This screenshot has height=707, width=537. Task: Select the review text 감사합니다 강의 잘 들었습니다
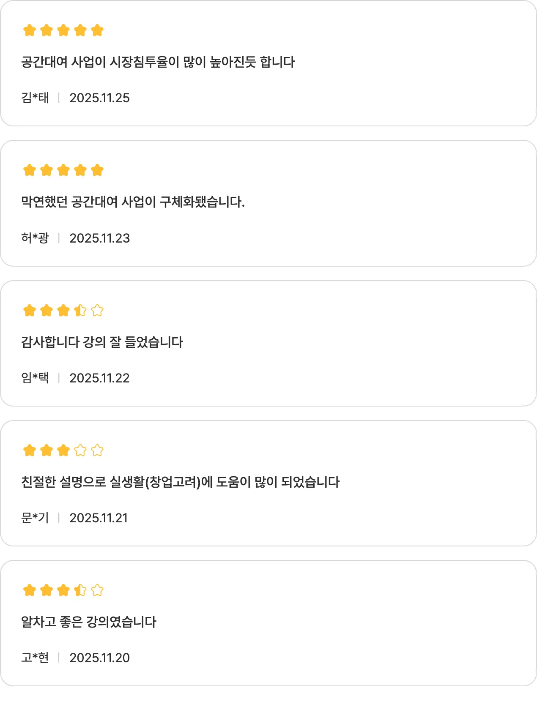102,342
